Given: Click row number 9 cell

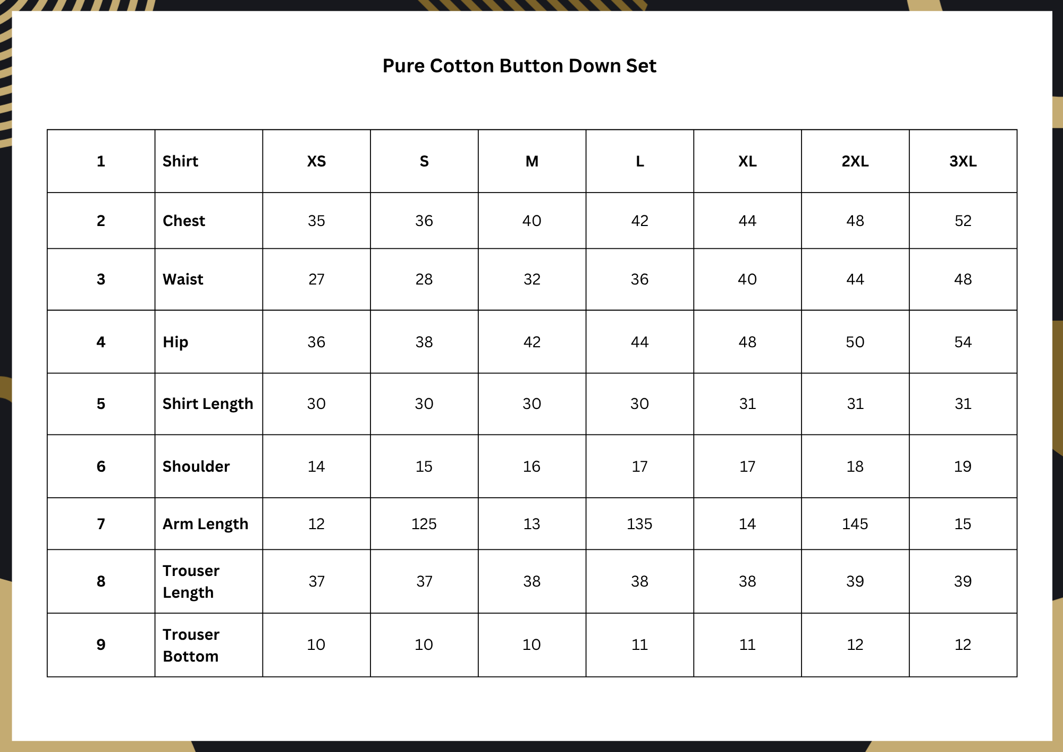Looking at the screenshot, I should 101,645.
